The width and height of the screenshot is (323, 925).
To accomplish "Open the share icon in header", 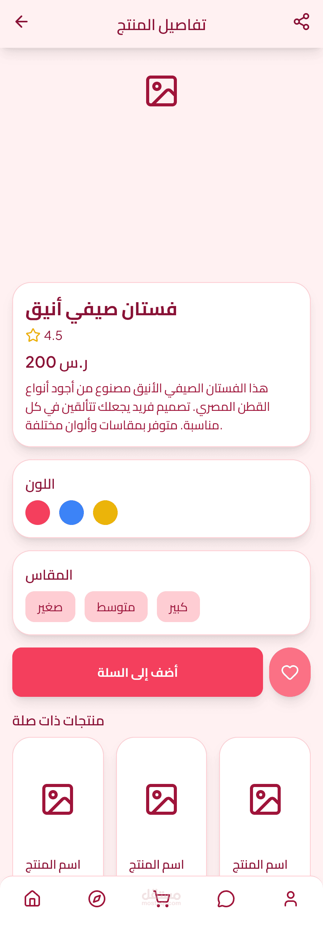I will tap(301, 22).
